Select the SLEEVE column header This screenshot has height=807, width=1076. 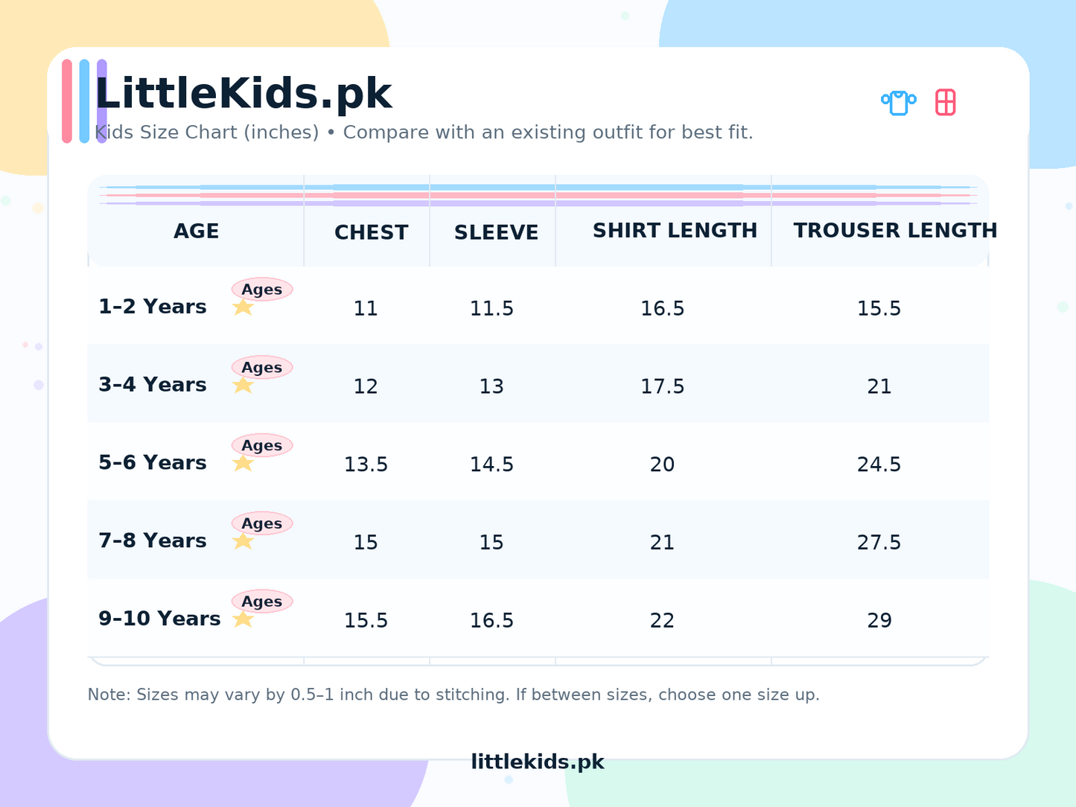coord(496,232)
